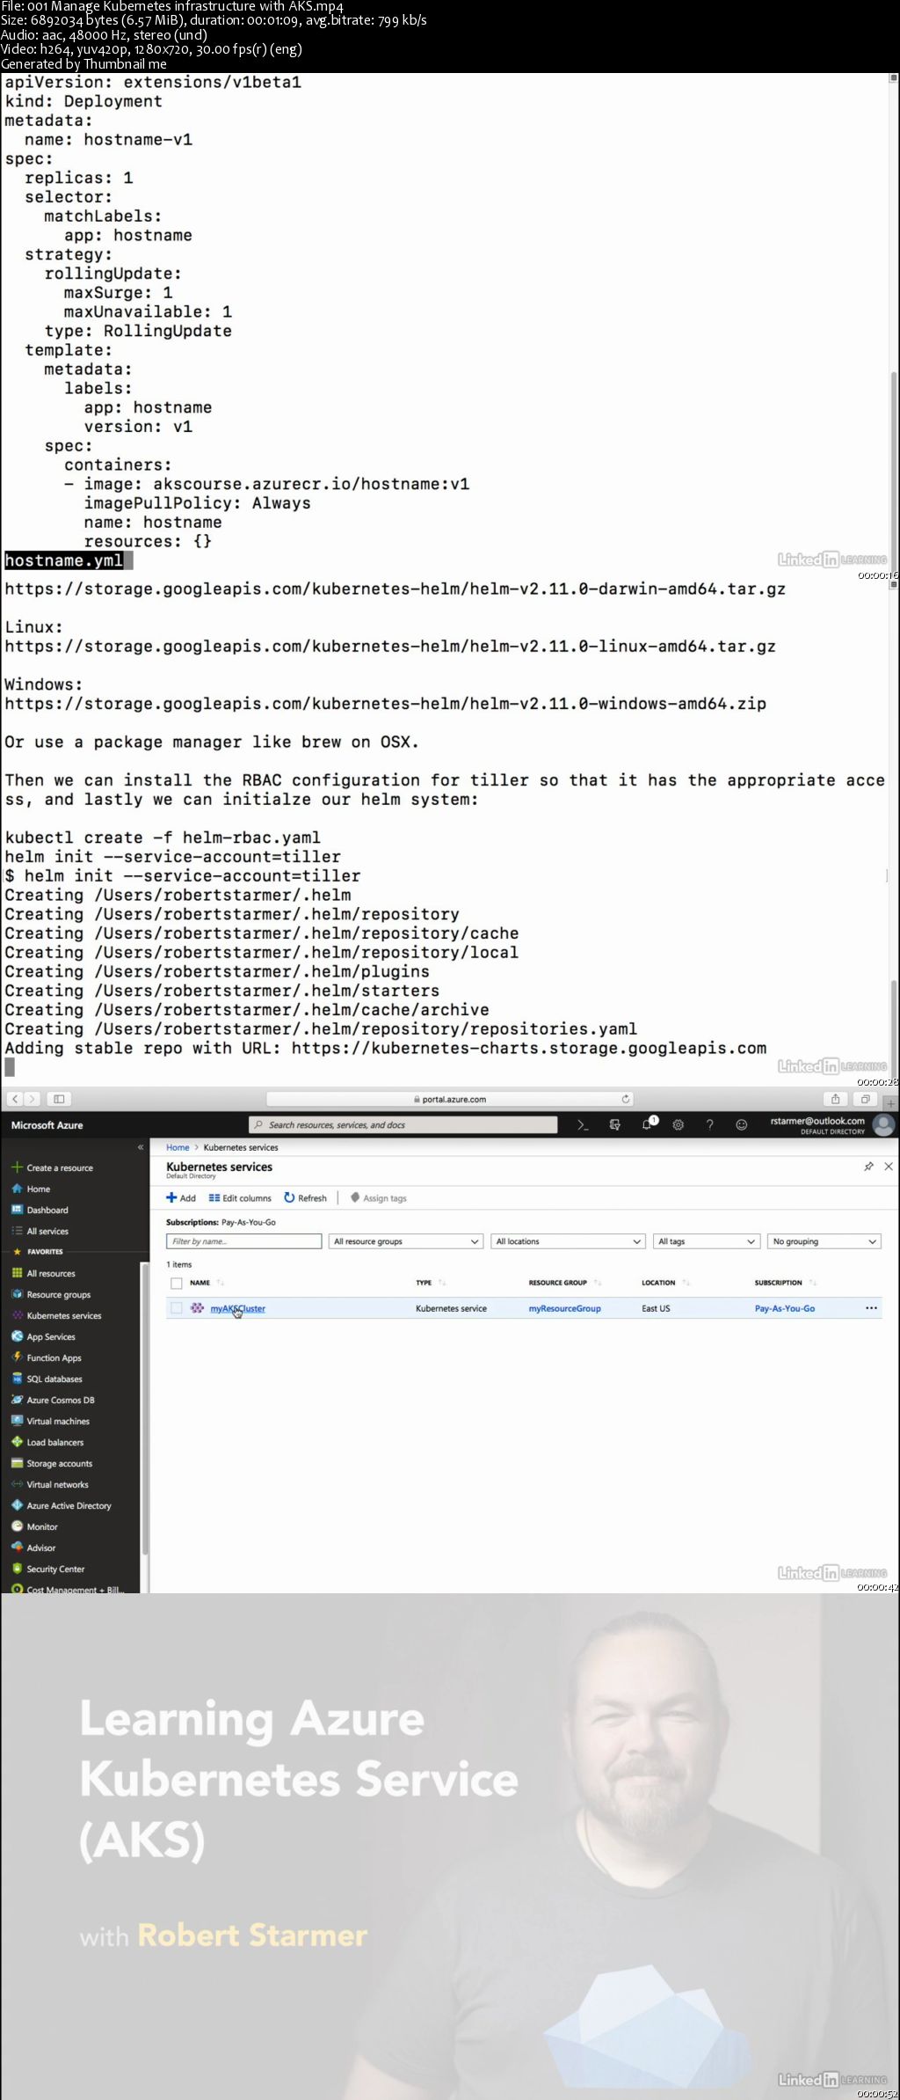
Task: Open the myAKSCluster row ellipsis menu
Action: click(871, 1308)
